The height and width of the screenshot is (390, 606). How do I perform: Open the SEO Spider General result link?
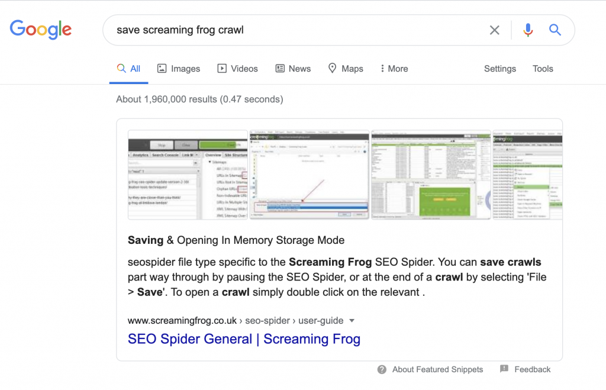click(244, 339)
